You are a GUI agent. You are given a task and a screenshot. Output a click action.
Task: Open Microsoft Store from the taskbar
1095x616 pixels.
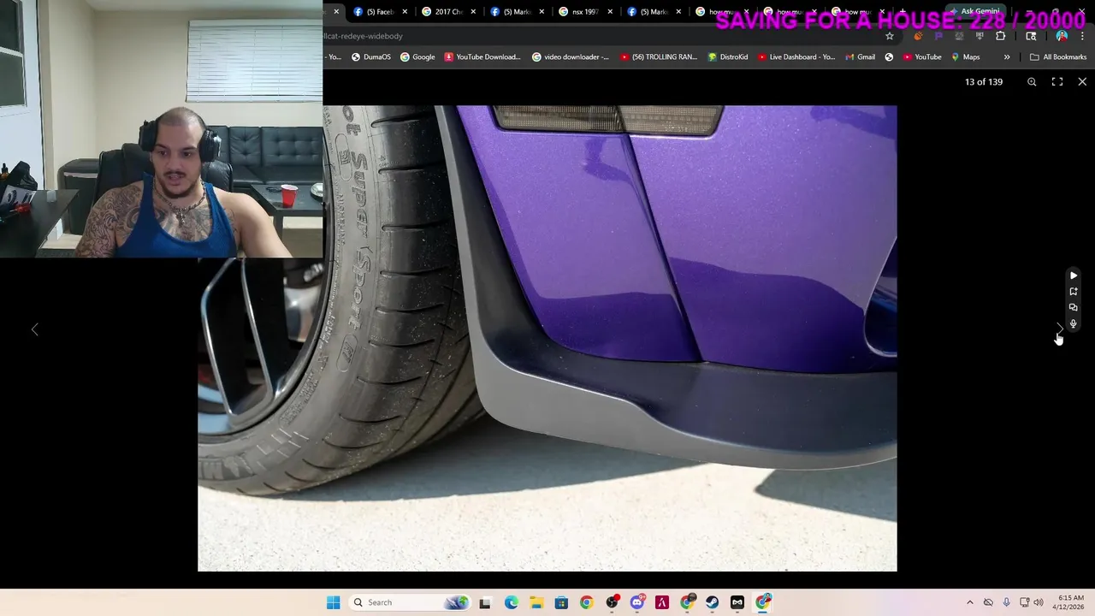coord(561,602)
